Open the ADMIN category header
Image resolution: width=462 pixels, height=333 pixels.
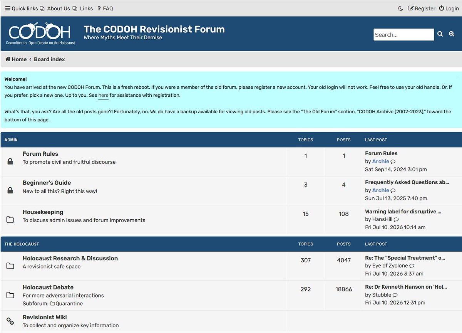click(x=11, y=140)
